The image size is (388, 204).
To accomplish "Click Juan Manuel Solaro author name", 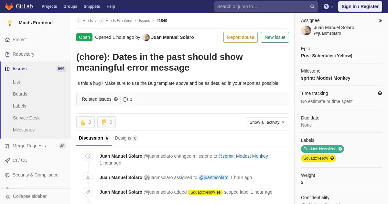I will click(x=172, y=37).
